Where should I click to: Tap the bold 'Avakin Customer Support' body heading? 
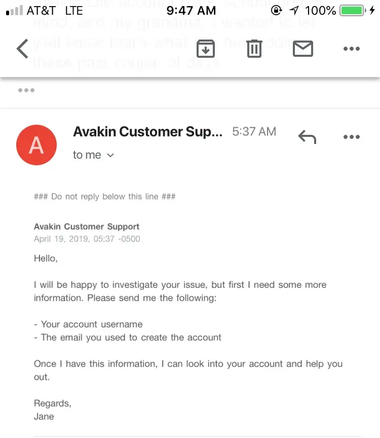point(87,227)
